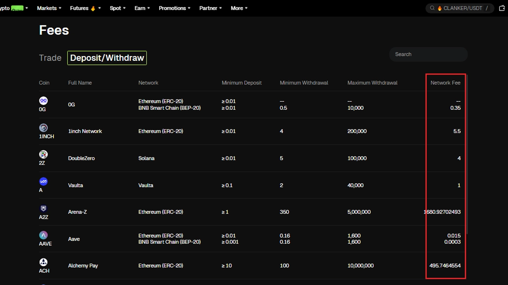Image resolution: width=508 pixels, height=285 pixels.
Task: Expand the More menu
Action: click(x=239, y=8)
